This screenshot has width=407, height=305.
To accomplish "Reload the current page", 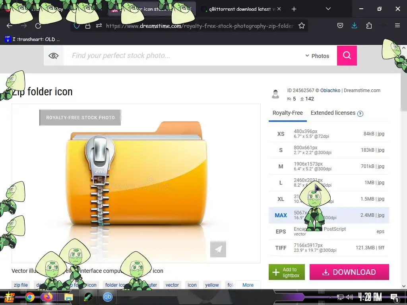I will point(38,26).
